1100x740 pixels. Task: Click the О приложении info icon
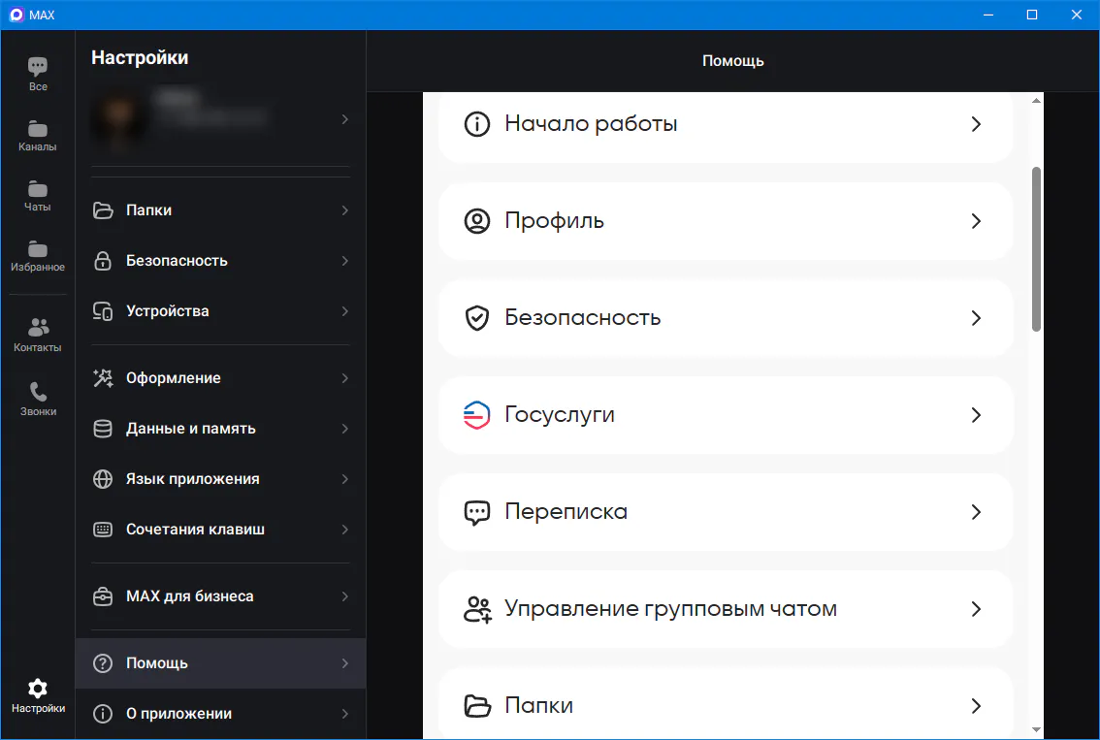[x=103, y=714]
